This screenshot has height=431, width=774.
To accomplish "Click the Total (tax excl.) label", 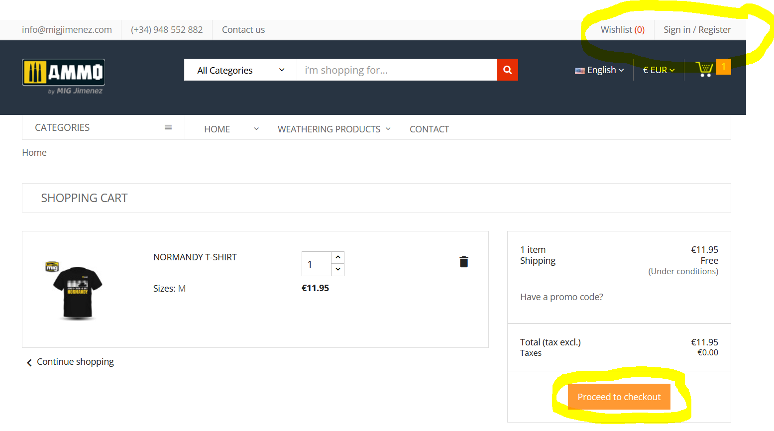I will click(551, 342).
